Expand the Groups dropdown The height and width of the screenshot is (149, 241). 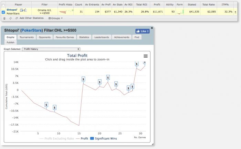click(x=55, y=18)
